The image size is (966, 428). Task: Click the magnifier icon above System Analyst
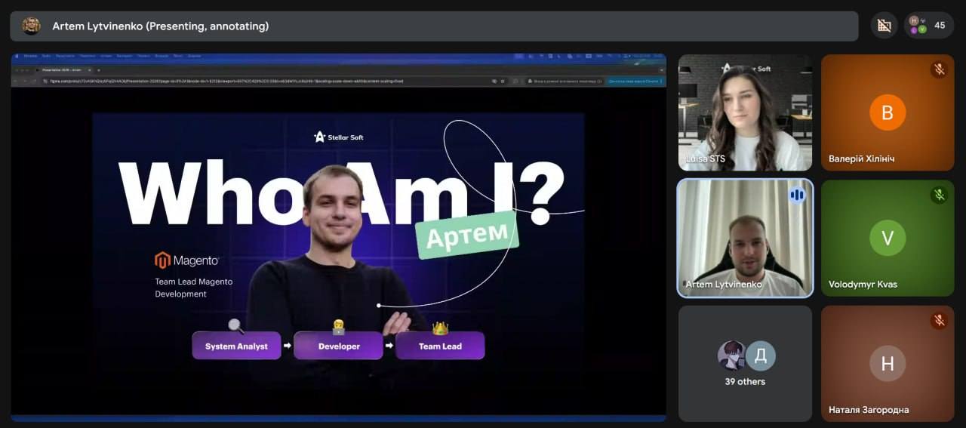click(x=236, y=326)
